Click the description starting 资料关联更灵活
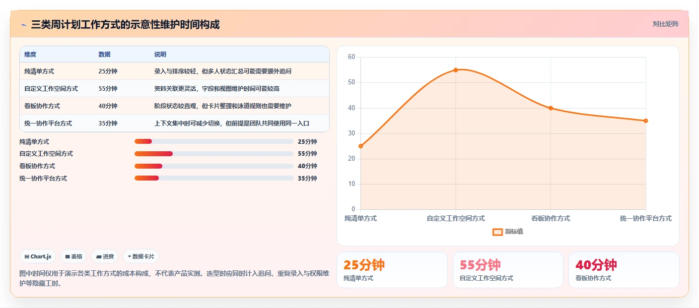Screen dimensions: 699x308 coord(217,89)
